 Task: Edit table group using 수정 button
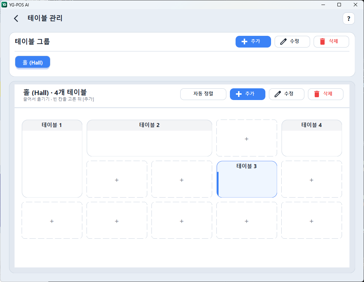click(x=292, y=42)
